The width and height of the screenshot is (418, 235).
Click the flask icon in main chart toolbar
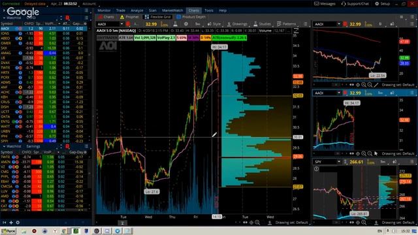175,24
